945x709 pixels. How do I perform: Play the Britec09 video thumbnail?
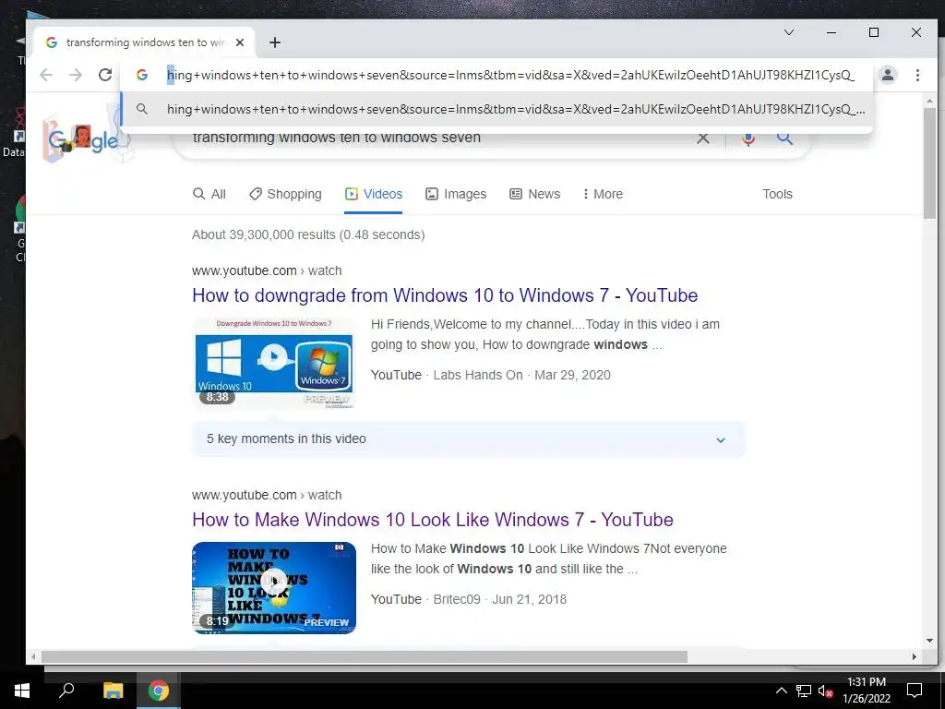click(x=274, y=588)
